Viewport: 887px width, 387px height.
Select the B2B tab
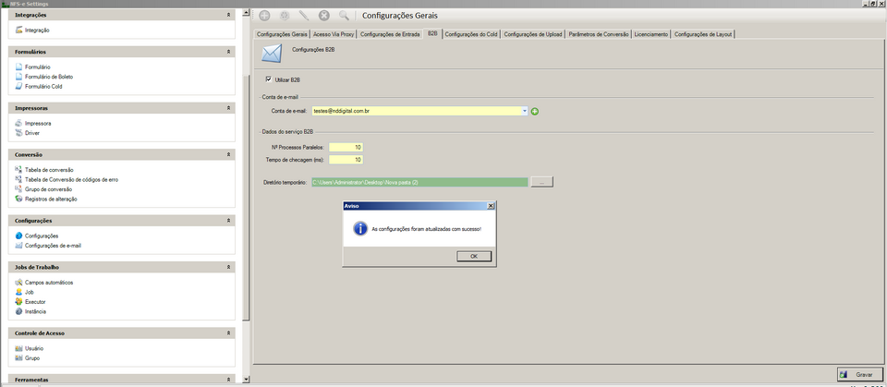[432, 33]
